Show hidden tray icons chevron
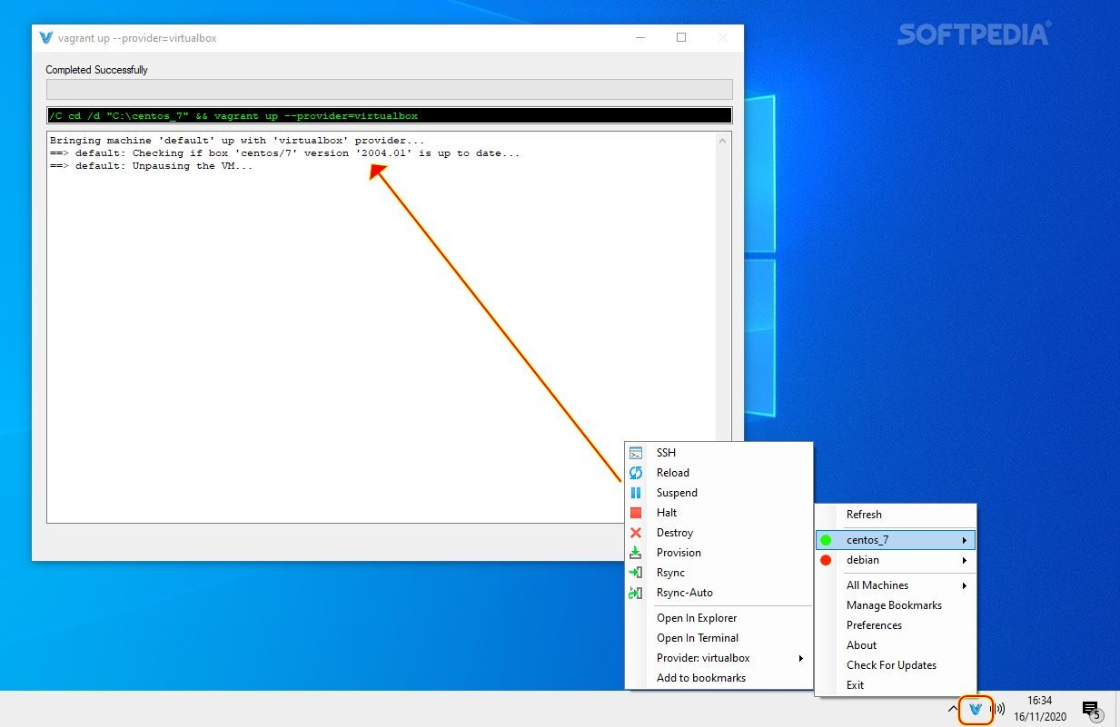Screen dimensions: 1120x727 (x=953, y=709)
